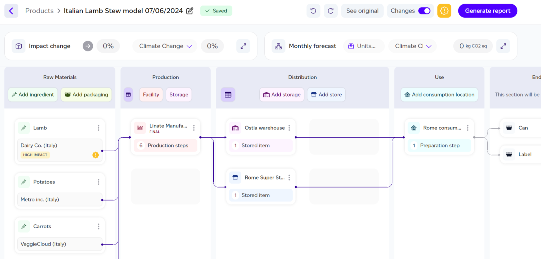Click the grey arrow circle next to Impact change

88,46
